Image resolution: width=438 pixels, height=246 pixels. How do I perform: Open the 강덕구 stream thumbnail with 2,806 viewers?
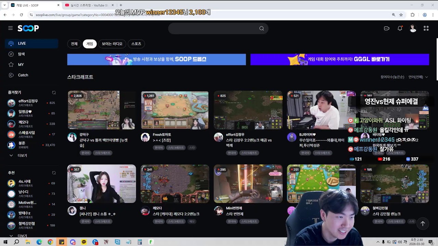point(102,110)
